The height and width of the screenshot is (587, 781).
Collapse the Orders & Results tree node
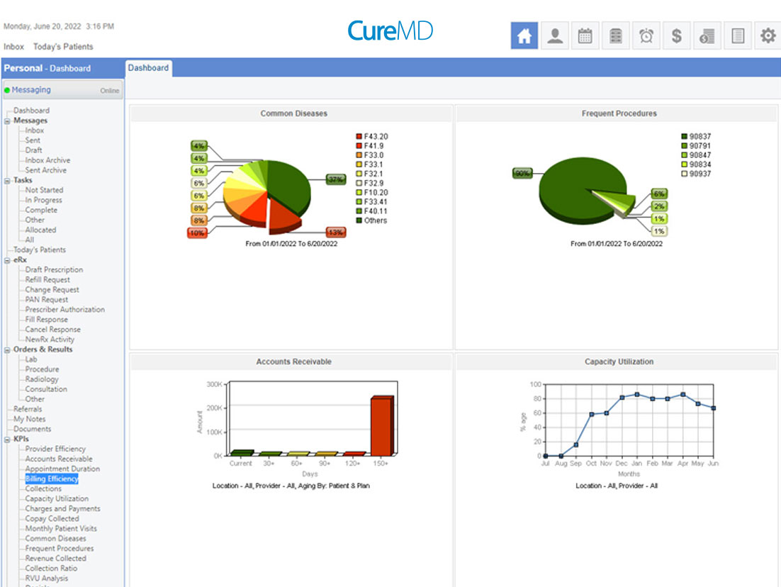click(7, 350)
